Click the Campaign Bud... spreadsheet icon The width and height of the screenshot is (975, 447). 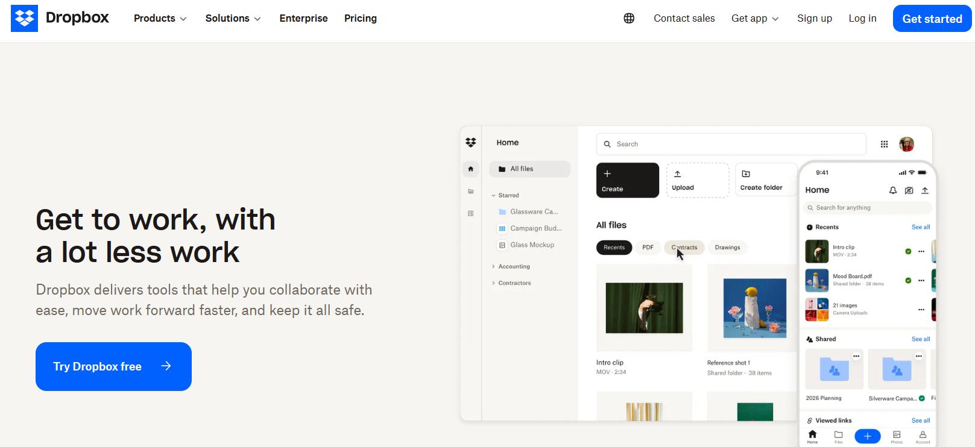(502, 228)
